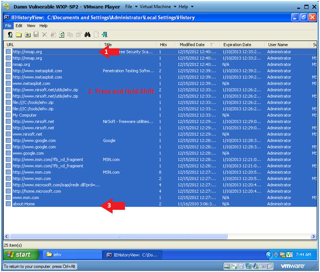Click the VMware CD drive status icon
The height and width of the screenshot is (272, 320).
[234, 266]
